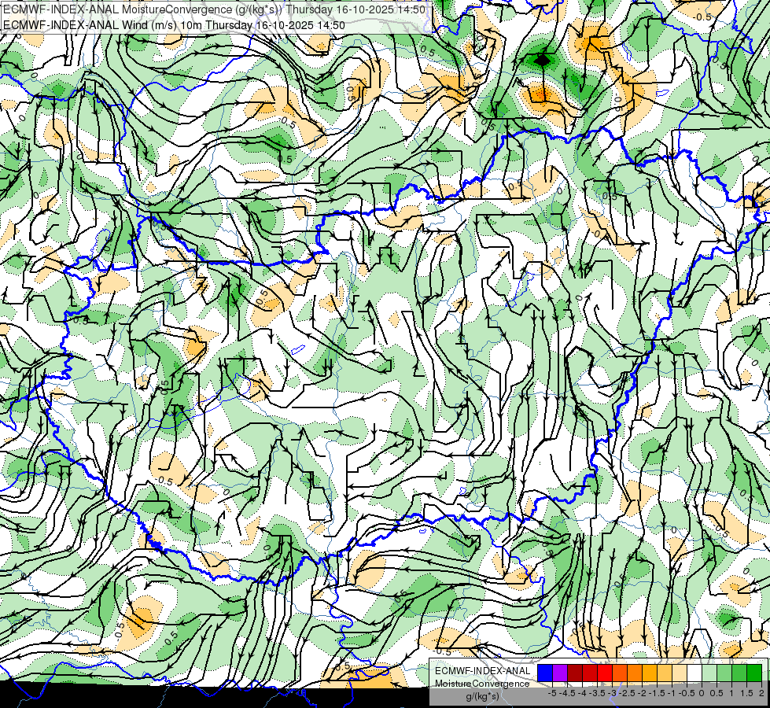Click the legend tick value -5
The width and height of the screenshot is (770, 708).
coord(552,693)
